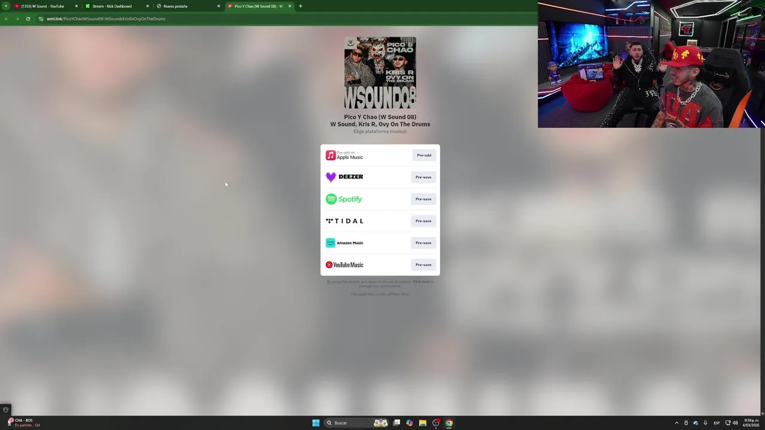This screenshot has height=430, width=765.
Task: Open the CHA - BOS game widget
Action: pyautogui.click(x=24, y=422)
